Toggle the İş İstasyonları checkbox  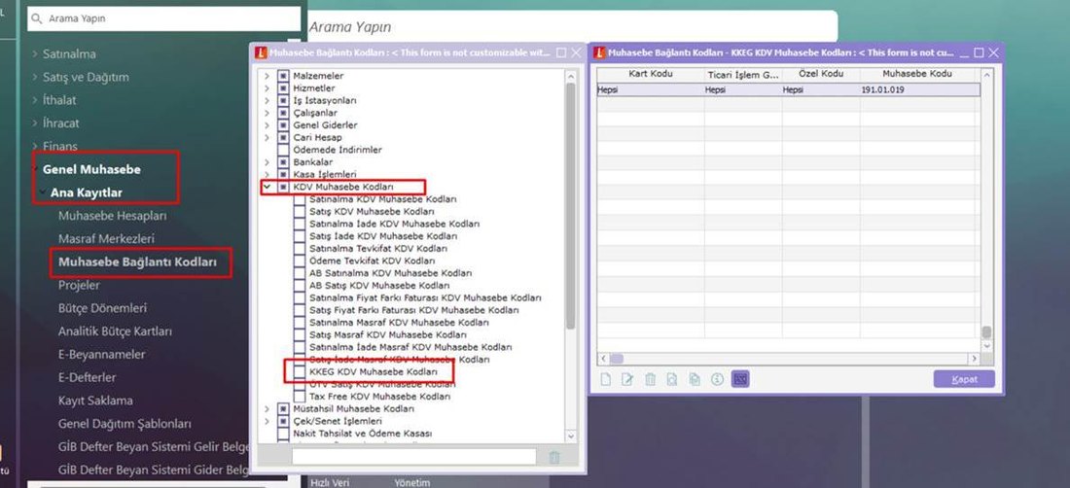(284, 101)
